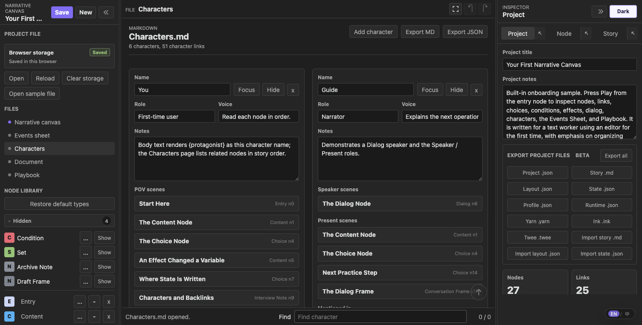Click the Export all button
This screenshot has width=642, height=325.
click(616, 155)
